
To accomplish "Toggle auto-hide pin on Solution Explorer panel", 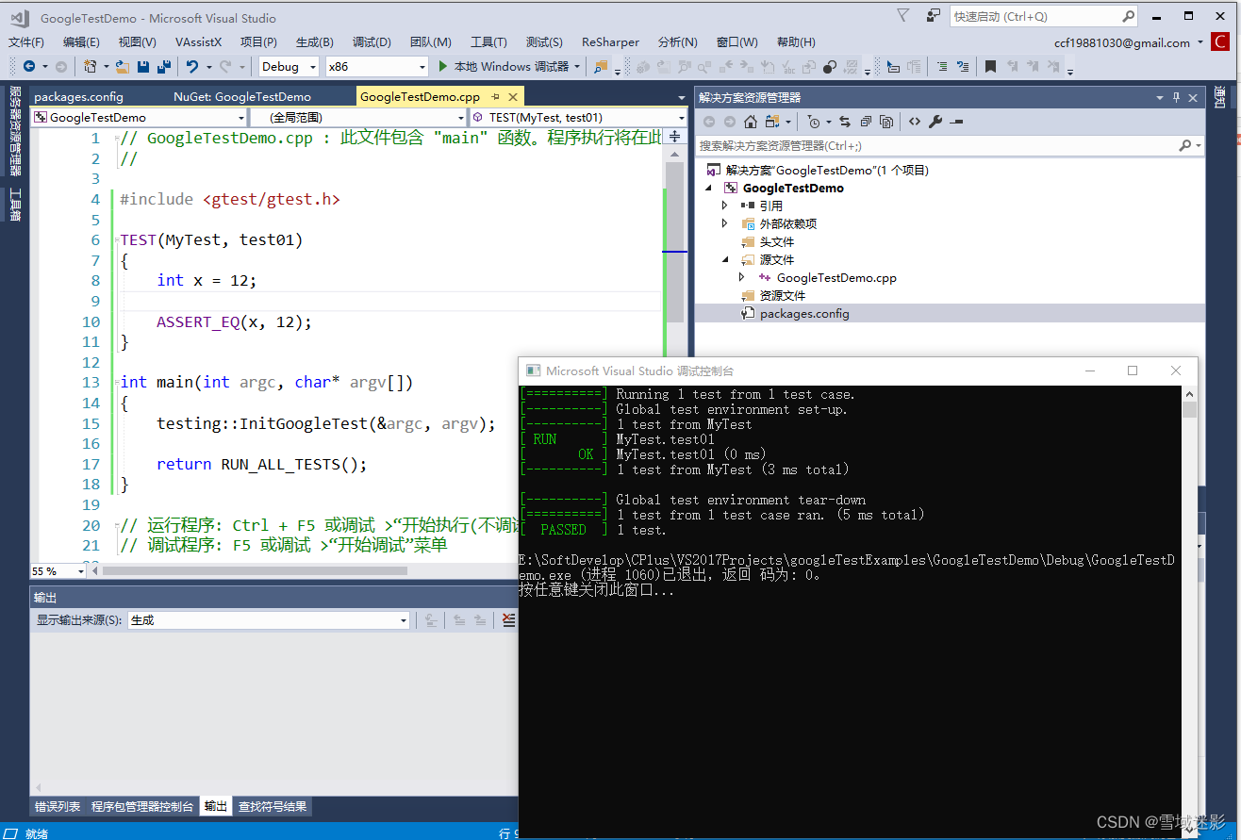I will pyautogui.click(x=1177, y=97).
